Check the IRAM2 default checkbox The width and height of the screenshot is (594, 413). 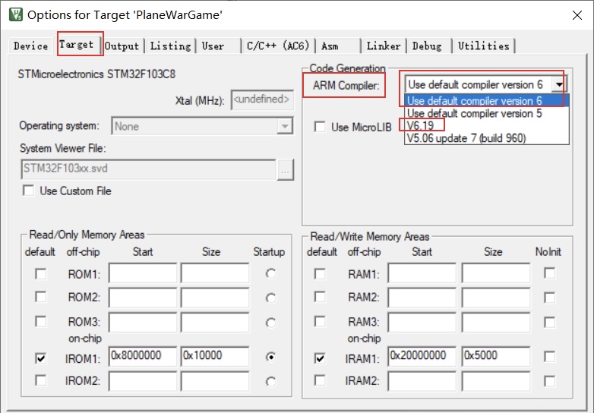point(320,380)
